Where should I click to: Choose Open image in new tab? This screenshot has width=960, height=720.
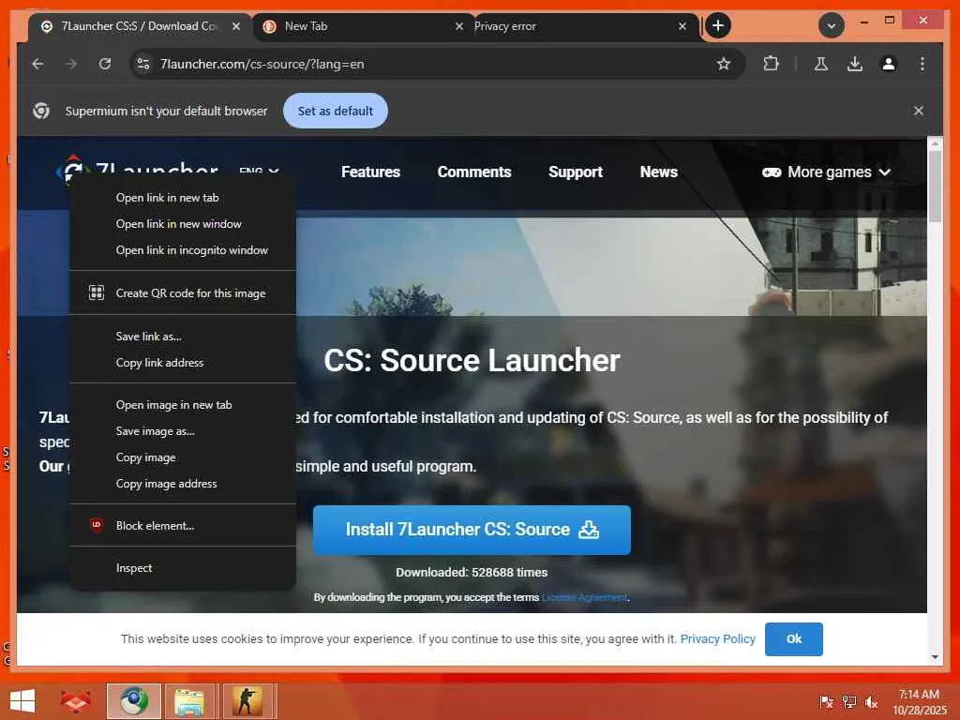pos(183,405)
